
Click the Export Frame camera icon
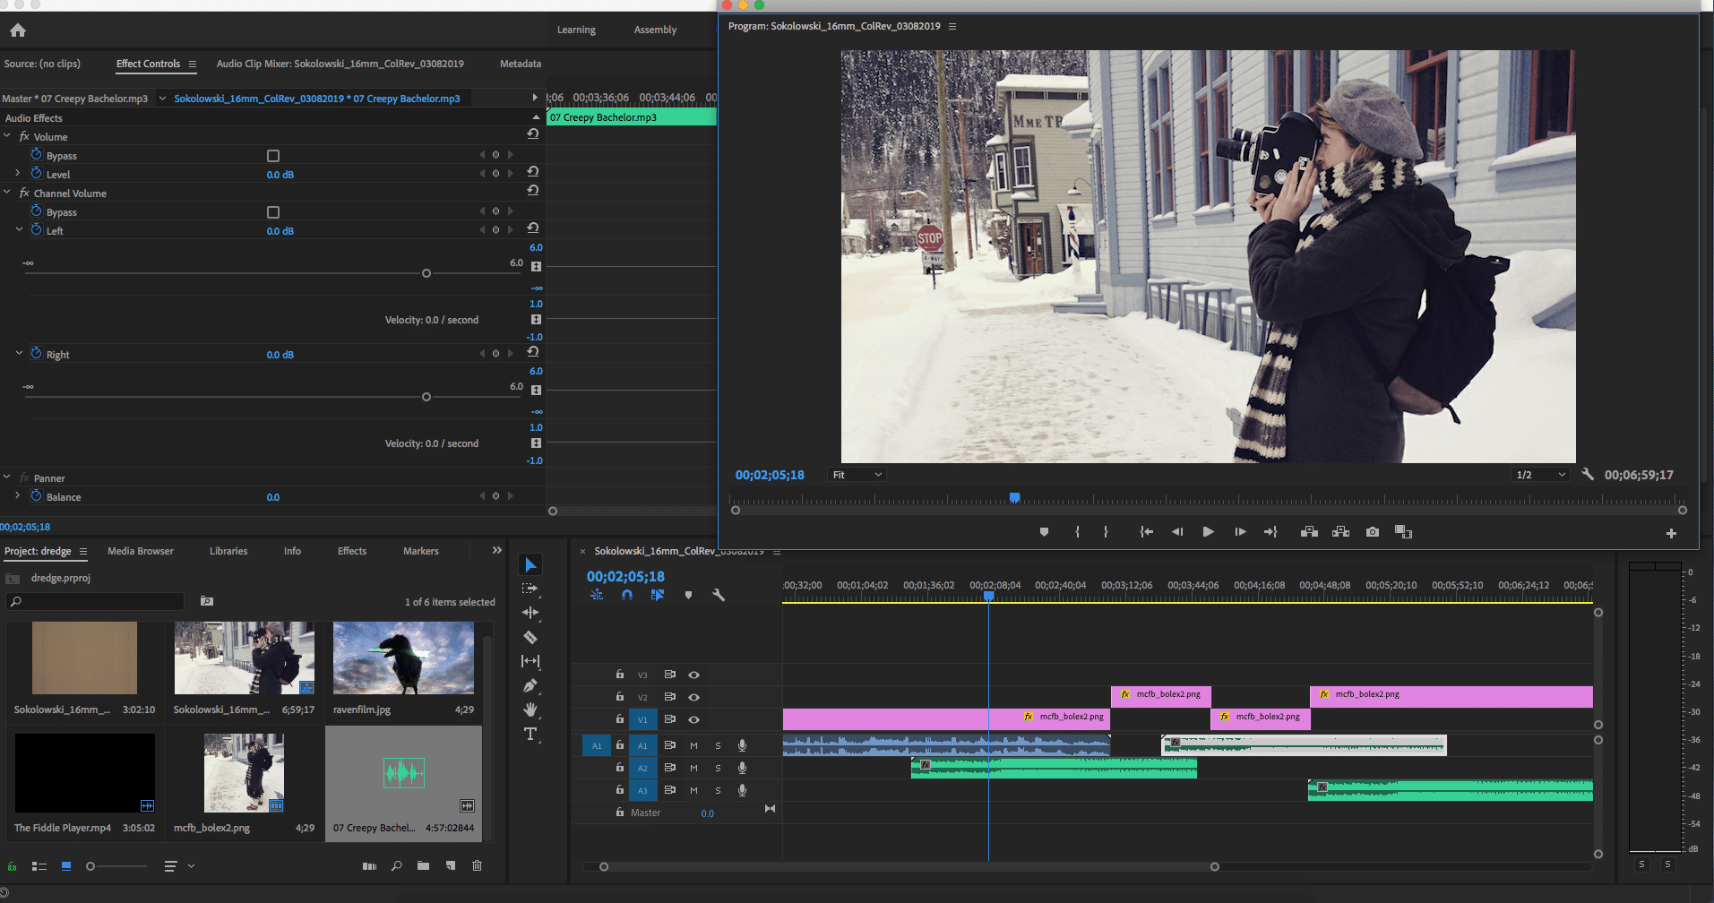pos(1372,532)
